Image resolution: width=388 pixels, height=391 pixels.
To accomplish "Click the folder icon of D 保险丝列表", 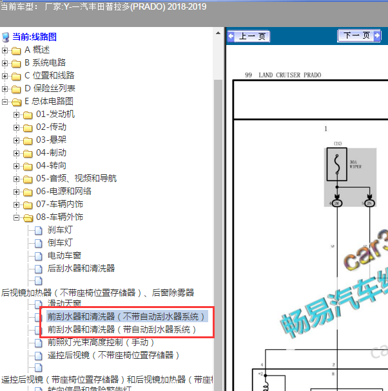I will (16, 89).
